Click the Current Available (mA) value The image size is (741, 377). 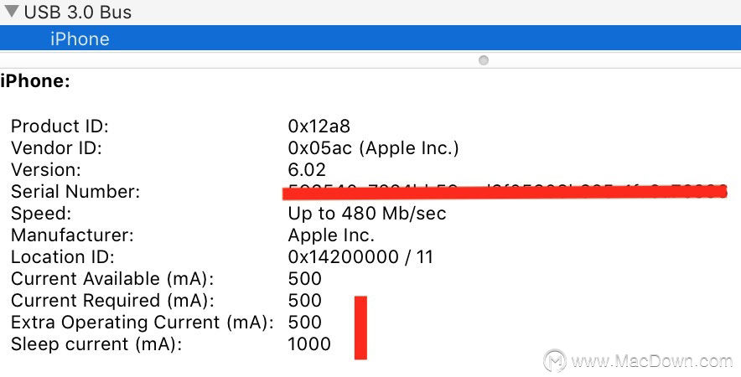tap(305, 279)
